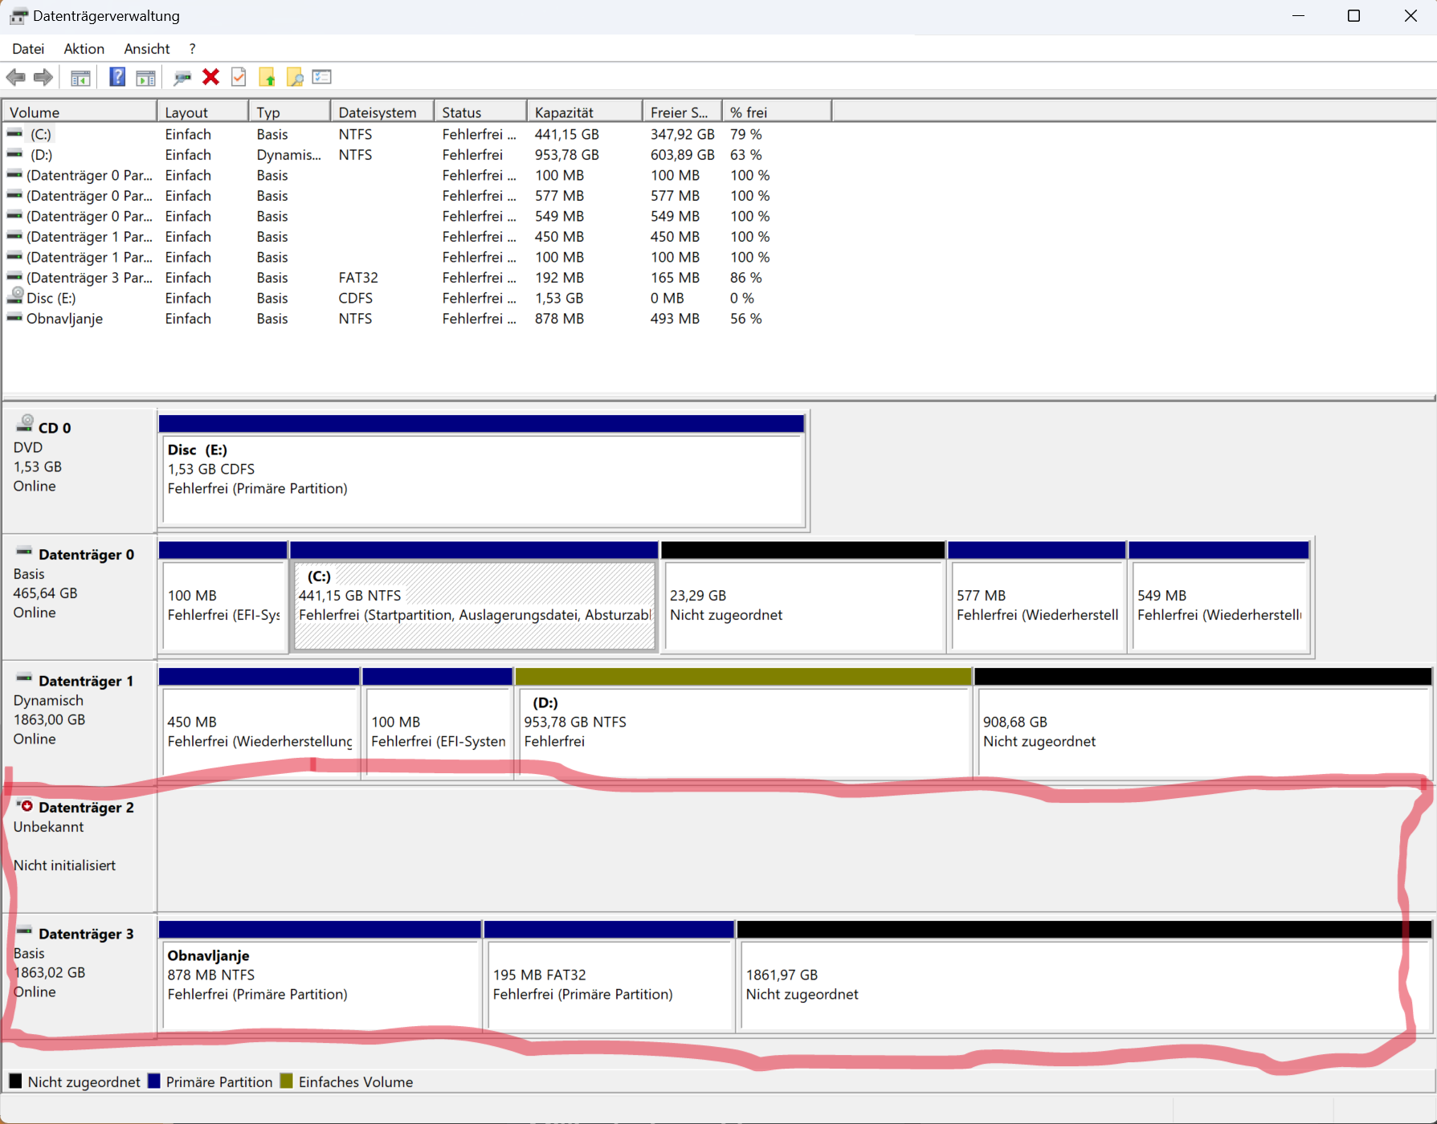Click the 'Nicht initialisiert' label of Datenträger 2

pos(64,865)
